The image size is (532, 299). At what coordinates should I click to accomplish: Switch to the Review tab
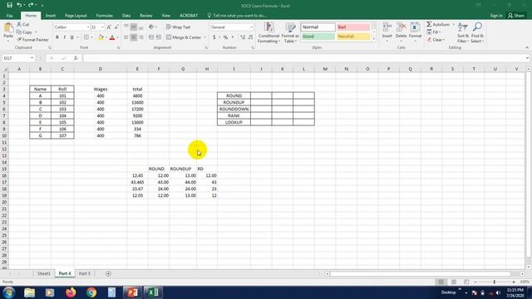tap(146, 16)
